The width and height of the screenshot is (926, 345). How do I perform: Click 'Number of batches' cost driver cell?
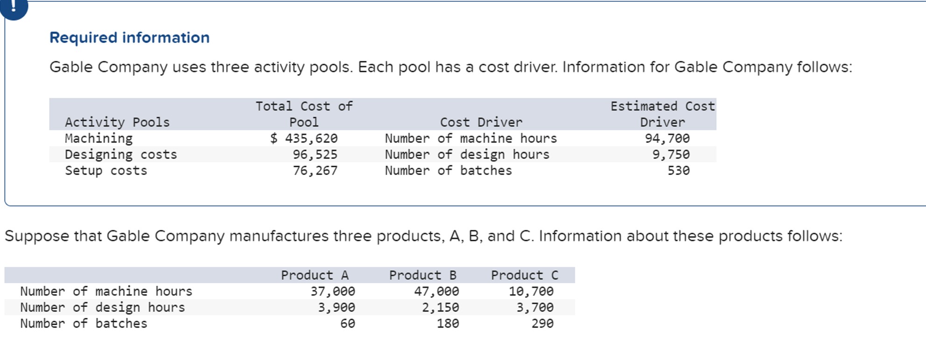(449, 170)
